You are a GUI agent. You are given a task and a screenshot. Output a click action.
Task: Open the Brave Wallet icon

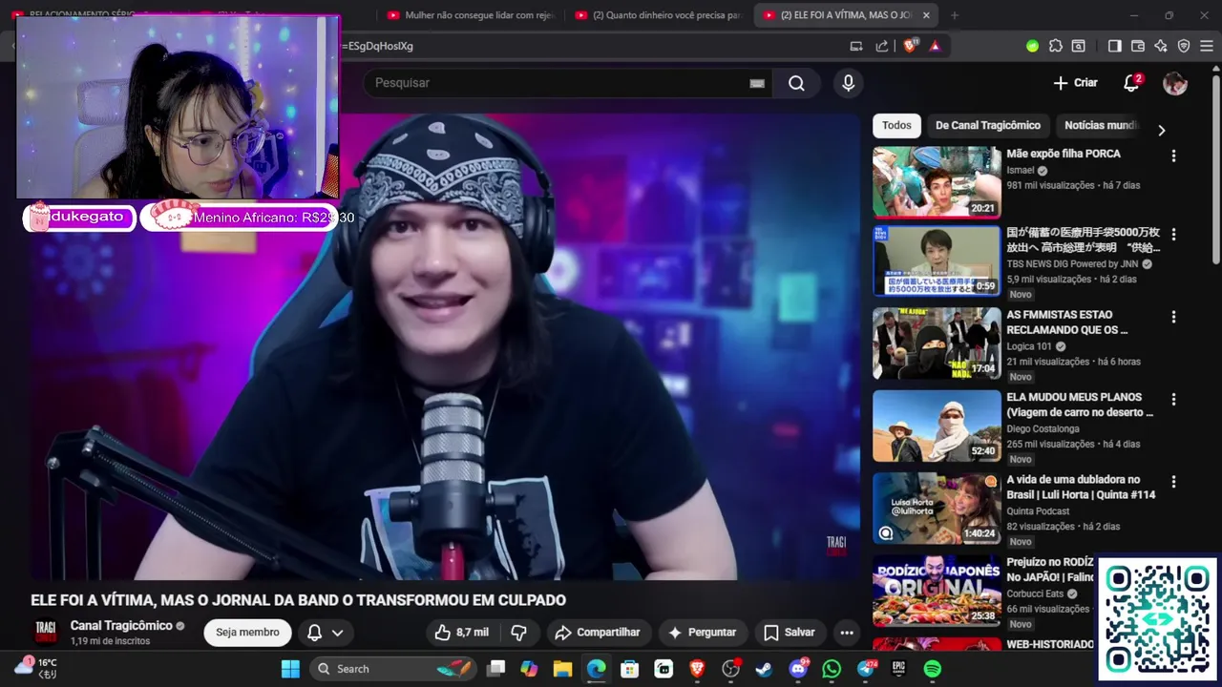click(x=1137, y=46)
